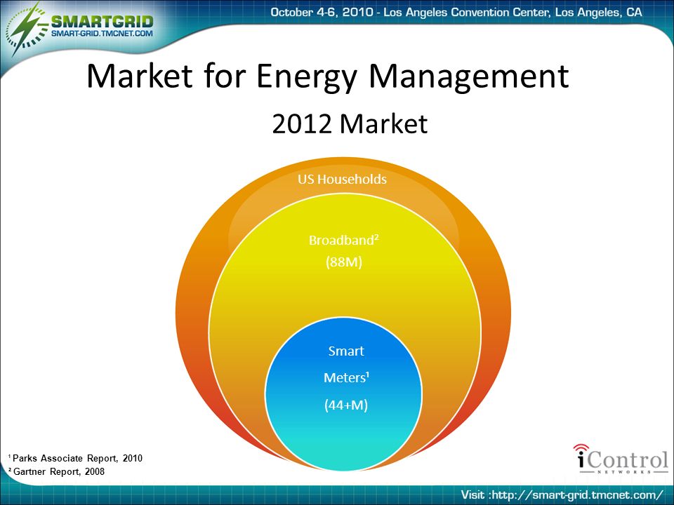The image size is (674, 505).
Task: Click the 'Parks Associate Report, 2010' footnote
Action: tap(76, 458)
